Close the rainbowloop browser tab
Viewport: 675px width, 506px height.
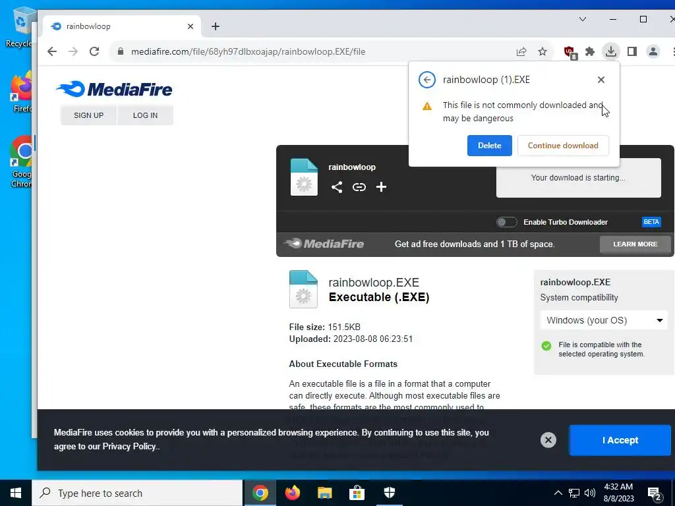pyautogui.click(x=191, y=26)
